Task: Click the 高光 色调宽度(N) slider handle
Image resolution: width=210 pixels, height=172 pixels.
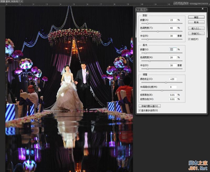Action: (149, 61)
